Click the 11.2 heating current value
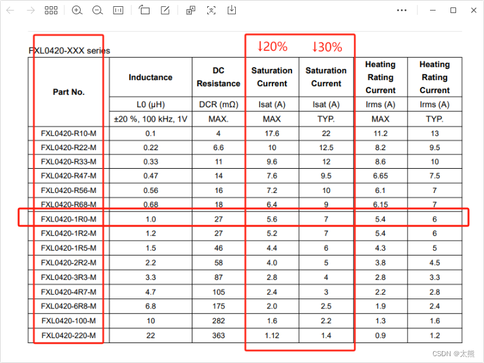Viewport: 484px width, 363px height. point(380,133)
